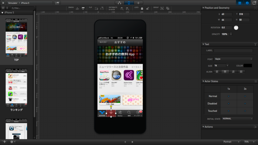Open the Initial State dropdown
The image size is (258, 145).
(237, 119)
